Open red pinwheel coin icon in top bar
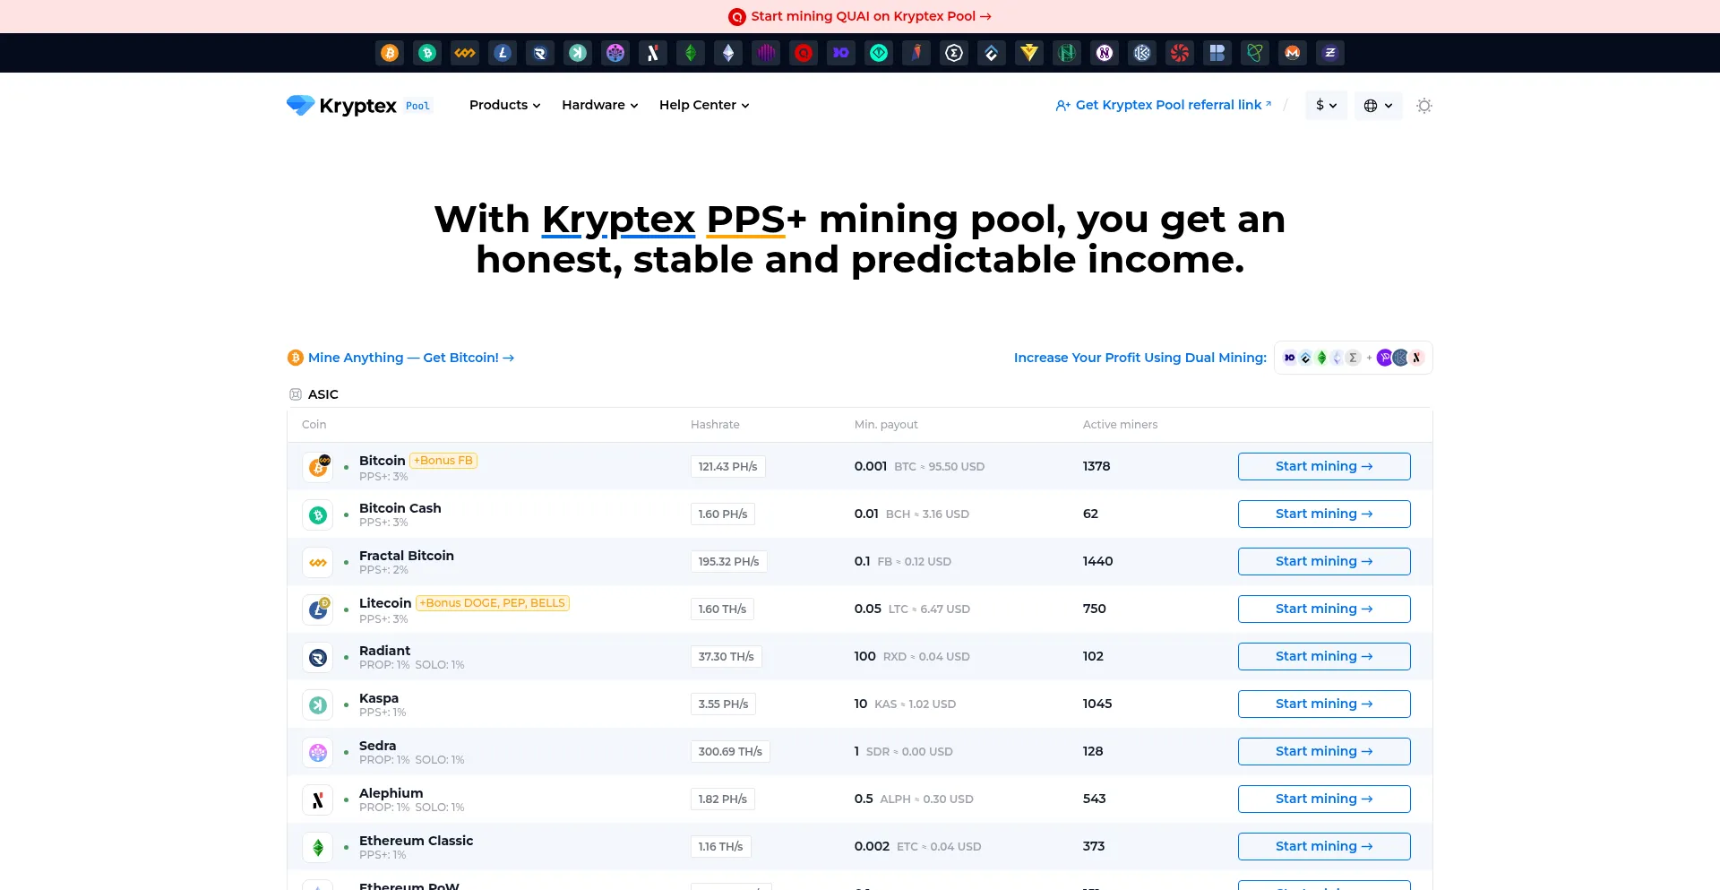Screen dimensions: 1720x890 (1180, 53)
